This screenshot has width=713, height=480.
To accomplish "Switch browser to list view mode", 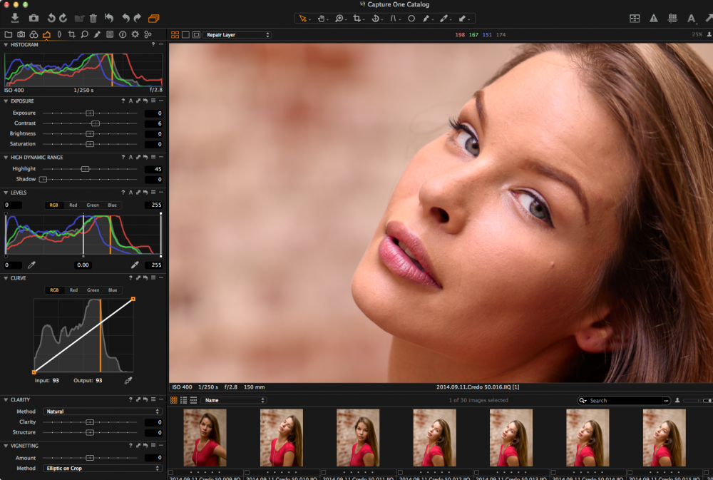I will coord(183,400).
